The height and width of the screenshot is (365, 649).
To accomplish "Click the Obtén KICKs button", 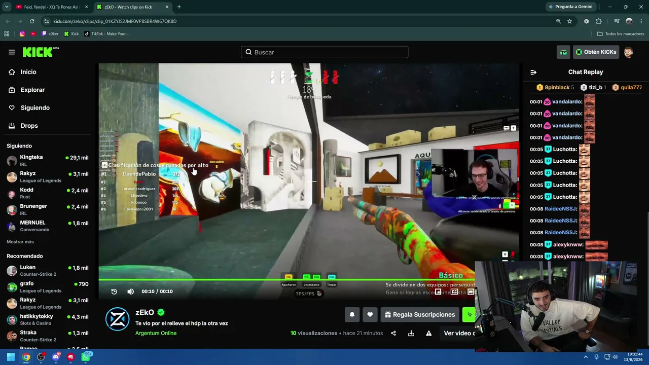I will [x=596, y=52].
